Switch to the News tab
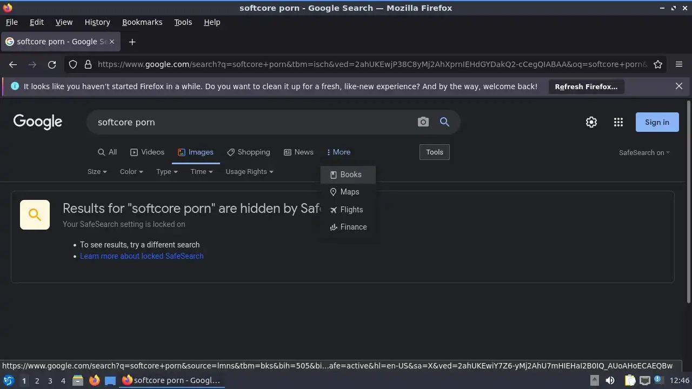Image resolution: width=692 pixels, height=389 pixels. pyautogui.click(x=298, y=152)
